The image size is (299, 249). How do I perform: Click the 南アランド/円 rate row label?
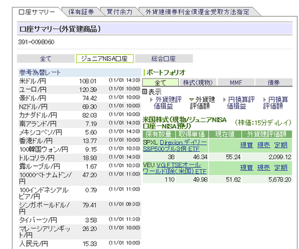coord(38,124)
